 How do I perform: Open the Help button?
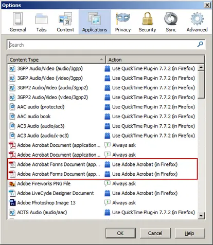coord(190,233)
